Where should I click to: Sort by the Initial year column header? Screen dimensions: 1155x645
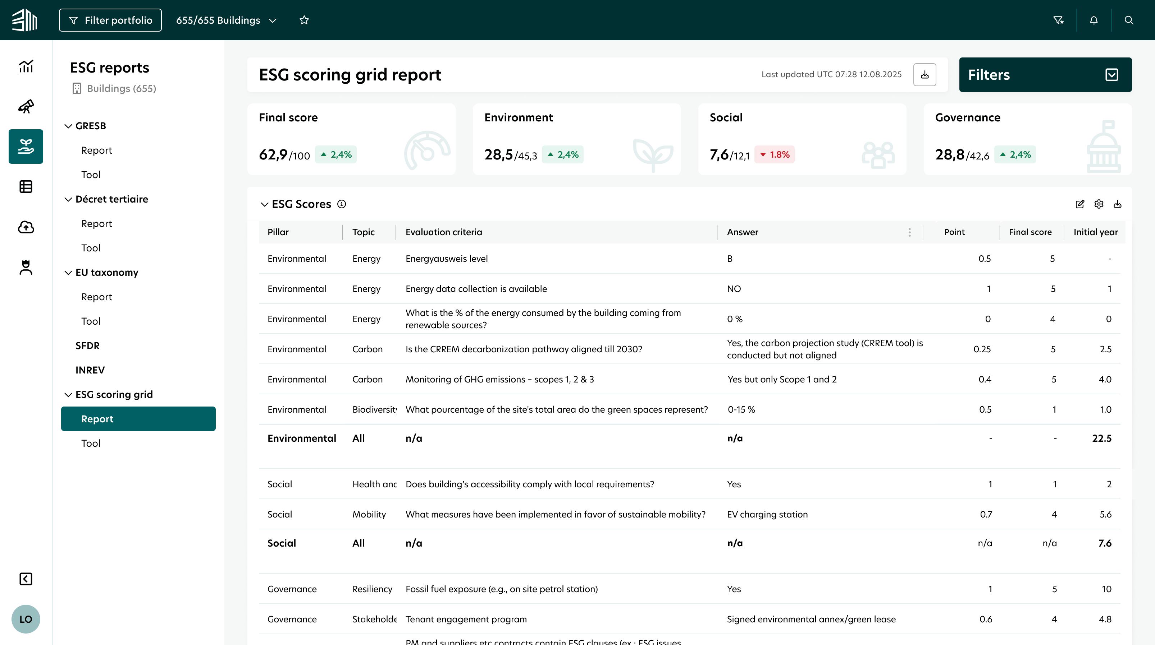(x=1095, y=232)
